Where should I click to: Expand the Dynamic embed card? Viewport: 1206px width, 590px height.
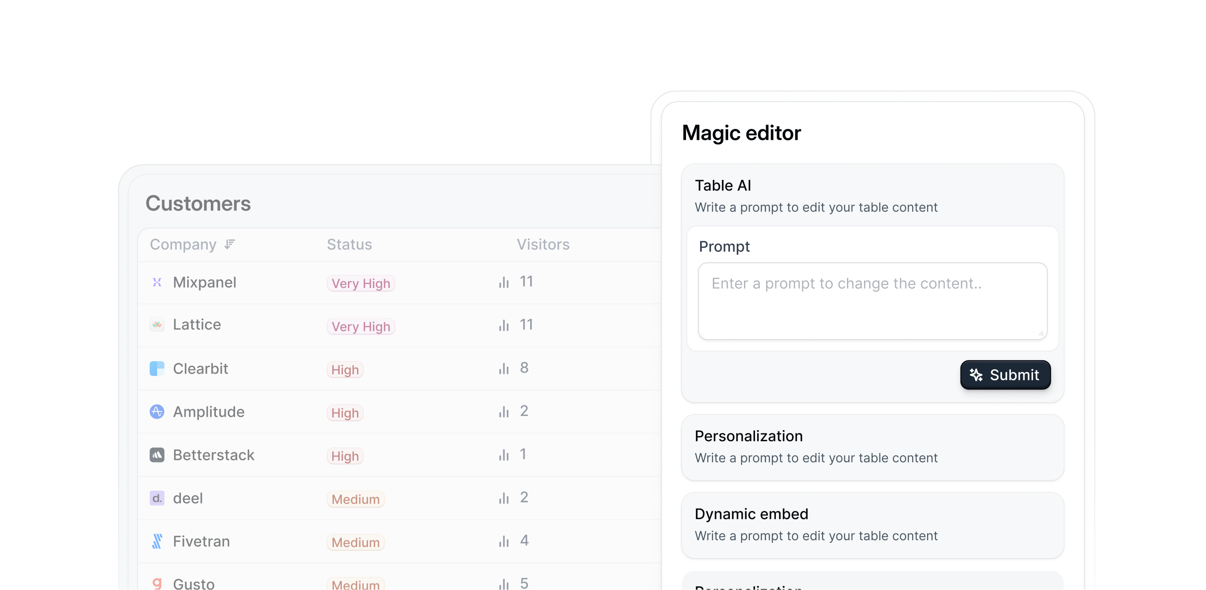(x=872, y=524)
